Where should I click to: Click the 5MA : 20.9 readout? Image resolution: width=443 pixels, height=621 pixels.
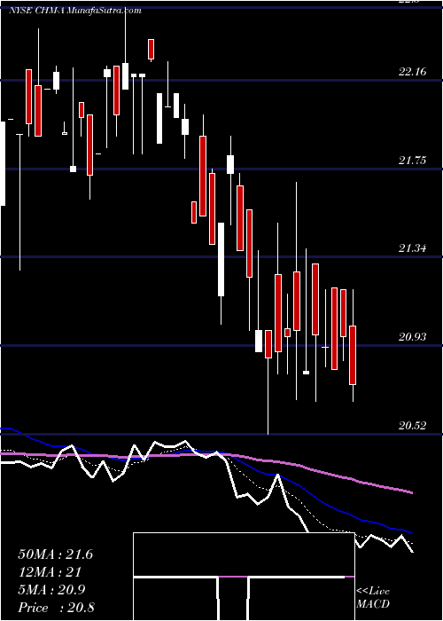(x=51, y=590)
